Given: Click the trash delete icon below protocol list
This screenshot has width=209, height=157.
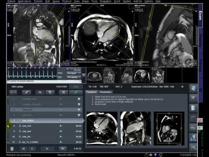Looking at the screenshot, I should pos(12,149).
